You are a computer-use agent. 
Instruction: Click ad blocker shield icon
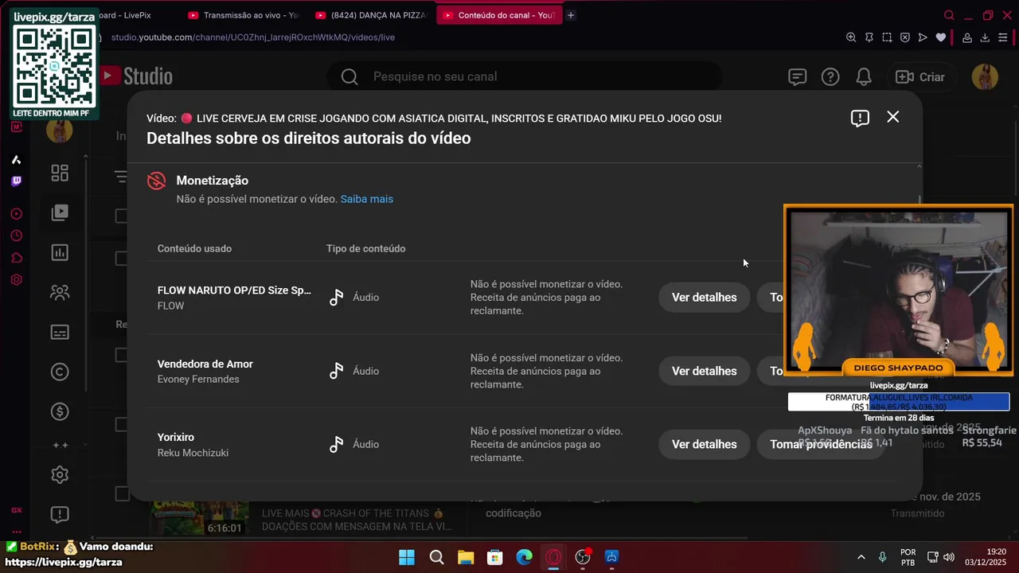coord(905,37)
